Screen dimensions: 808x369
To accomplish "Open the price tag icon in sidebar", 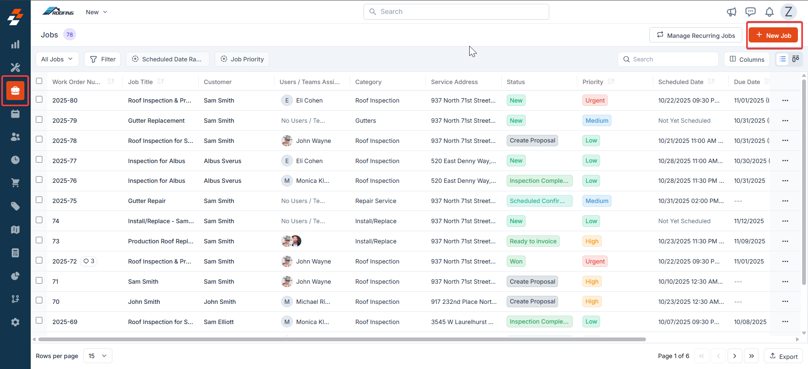I will click(x=15, y=206).
